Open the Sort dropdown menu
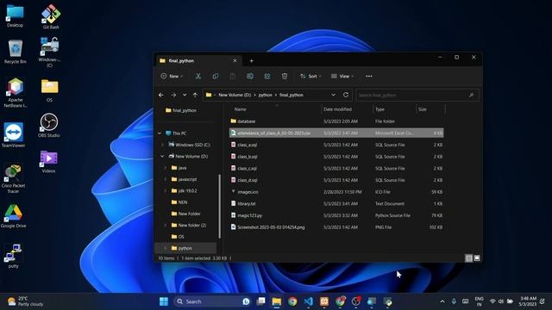 [x=310, y=77]
